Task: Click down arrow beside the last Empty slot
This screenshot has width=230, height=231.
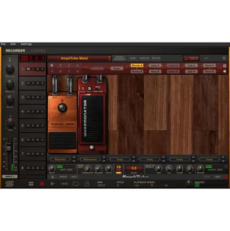Action: pyautogui.click(x=223, y=161)
